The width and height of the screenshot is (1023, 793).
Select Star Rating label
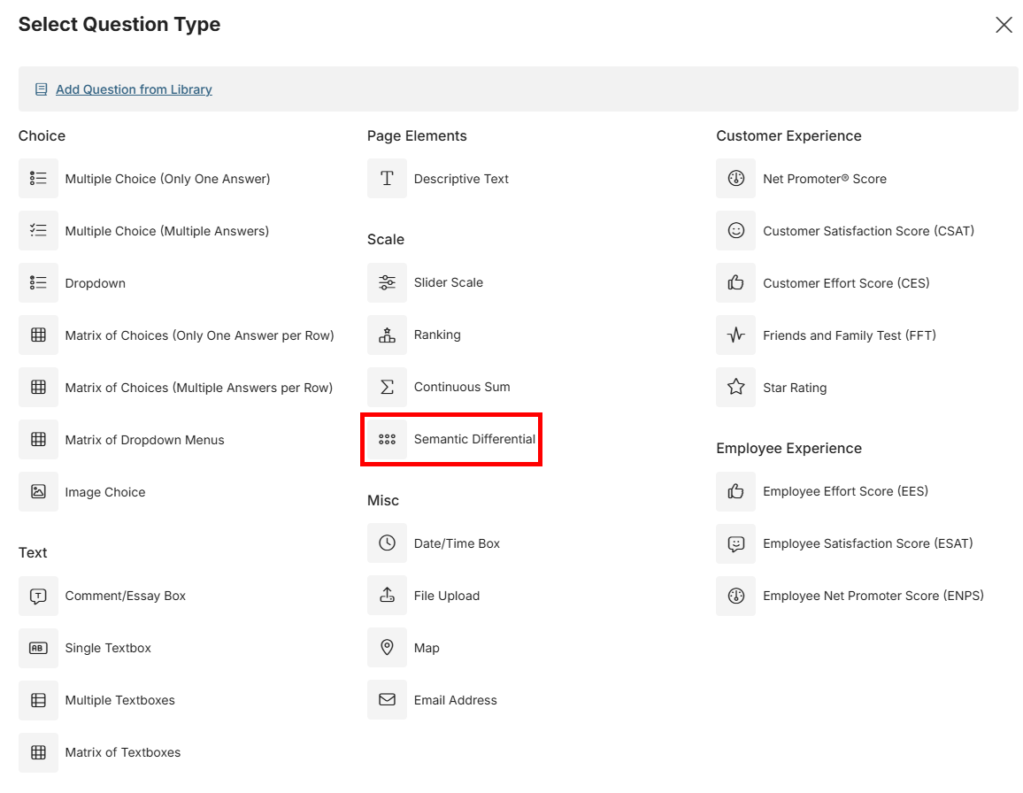click(795, 388)
